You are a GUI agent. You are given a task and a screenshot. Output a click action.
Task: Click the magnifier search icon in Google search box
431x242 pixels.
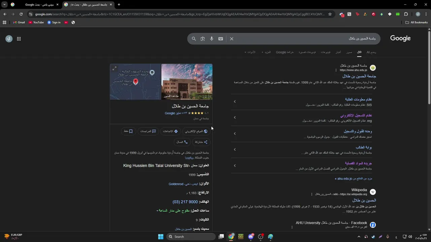pos(194,39)
